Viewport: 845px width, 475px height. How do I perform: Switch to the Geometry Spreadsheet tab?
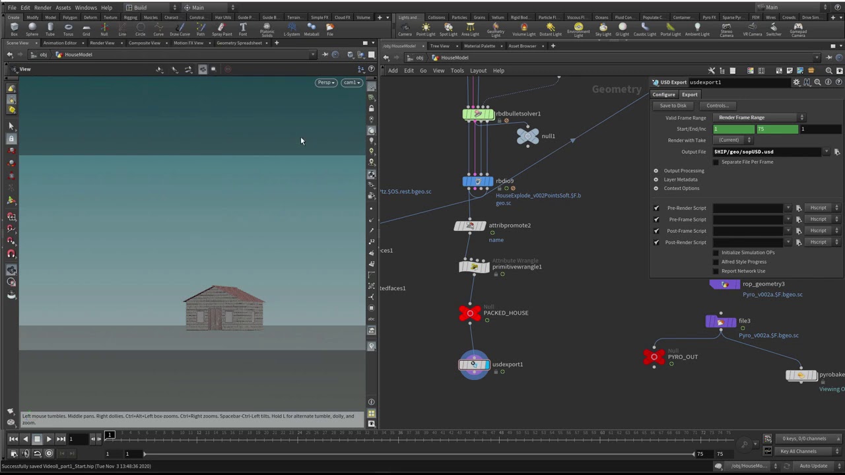pyautogui.click(x=239, y=43)
